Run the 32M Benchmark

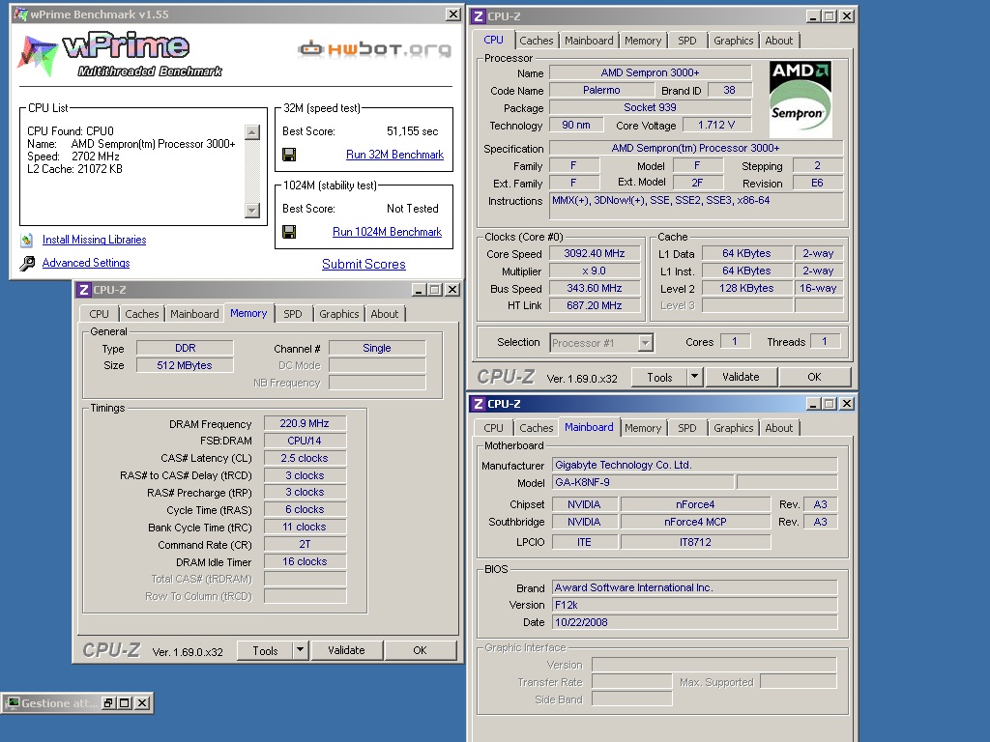(x=394, y=155)
